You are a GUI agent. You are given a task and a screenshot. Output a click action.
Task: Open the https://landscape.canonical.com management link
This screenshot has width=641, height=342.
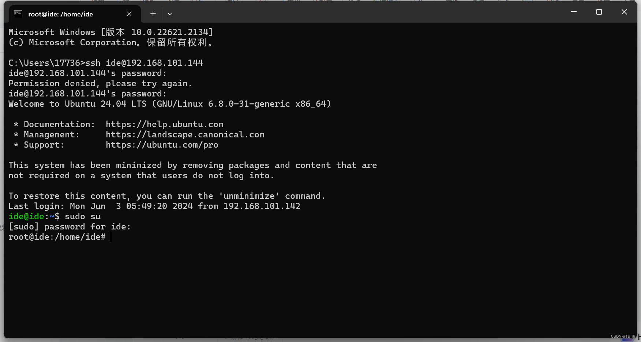coord(185,135)
